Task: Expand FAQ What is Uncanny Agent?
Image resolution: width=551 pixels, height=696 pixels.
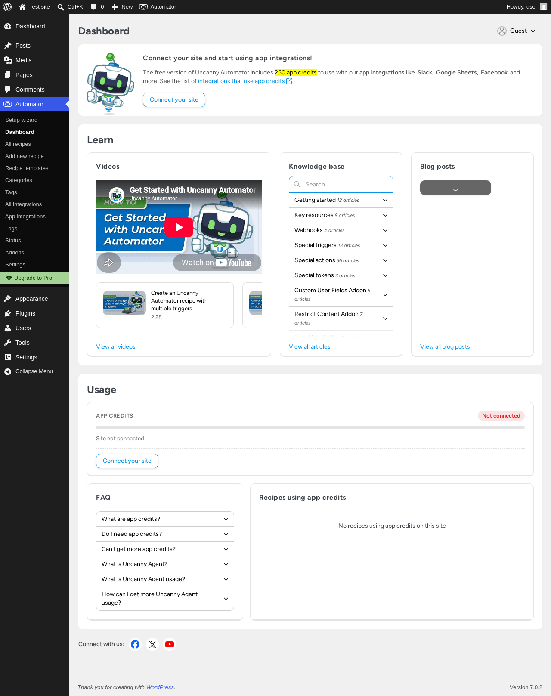Action: (165, 564)
